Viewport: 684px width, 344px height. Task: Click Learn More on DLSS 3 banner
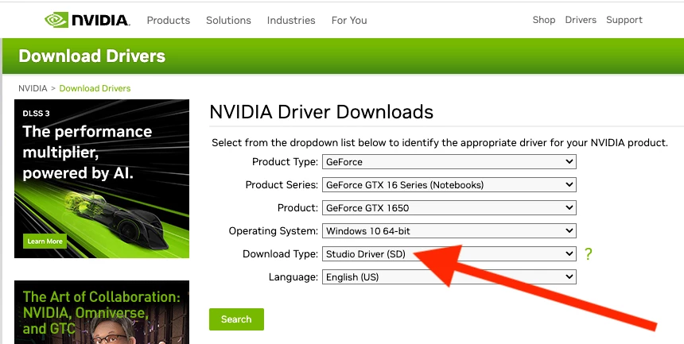coord(45,241)
